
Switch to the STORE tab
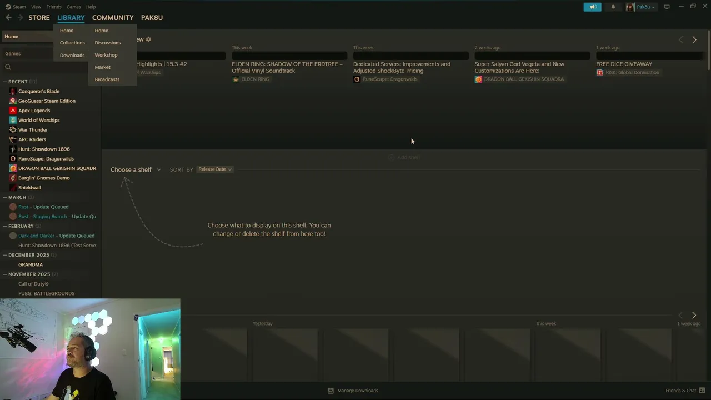click(39, 18)
